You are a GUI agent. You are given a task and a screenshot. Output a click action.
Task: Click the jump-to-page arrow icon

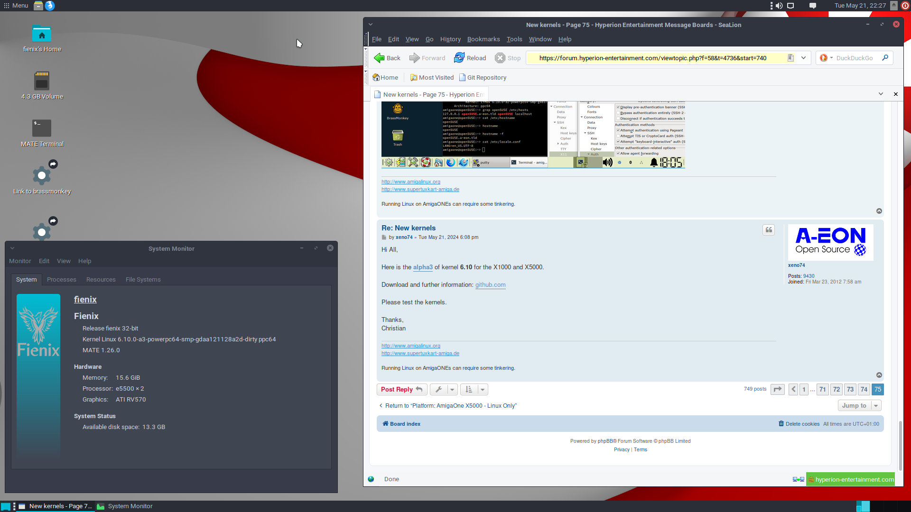(x=777, y=390)
